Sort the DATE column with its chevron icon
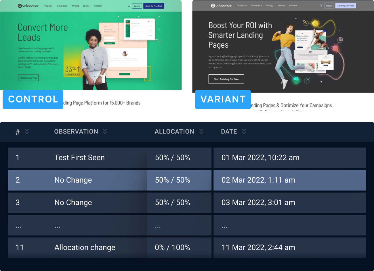Screen dimensions: 374x271 pos(244,131)
